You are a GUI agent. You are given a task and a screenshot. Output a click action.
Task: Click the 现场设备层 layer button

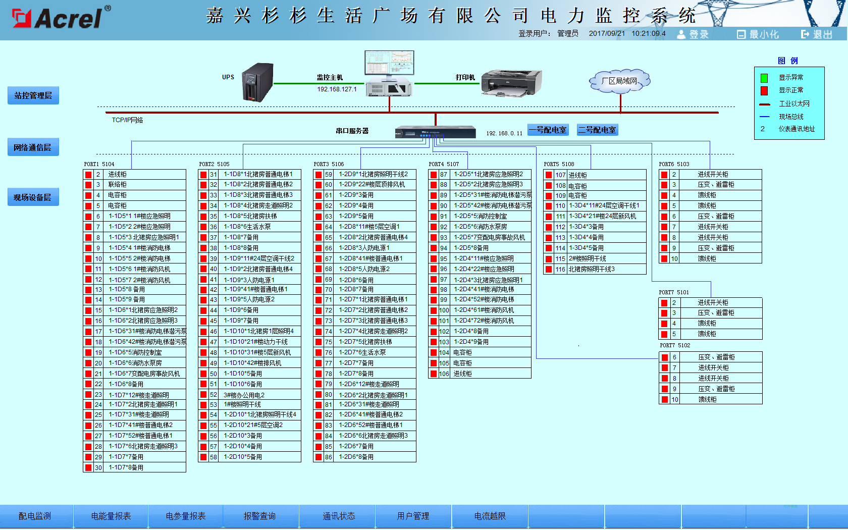(x=33, y=197)
